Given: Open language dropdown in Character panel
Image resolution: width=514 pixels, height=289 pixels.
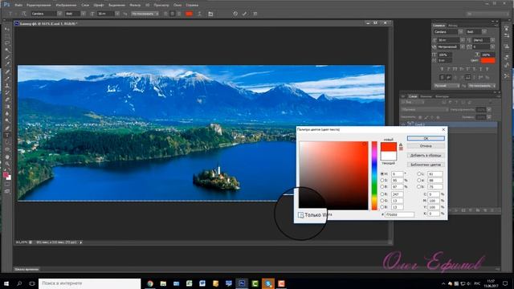Looking at the screenshot, I should (x=447, y=86).
